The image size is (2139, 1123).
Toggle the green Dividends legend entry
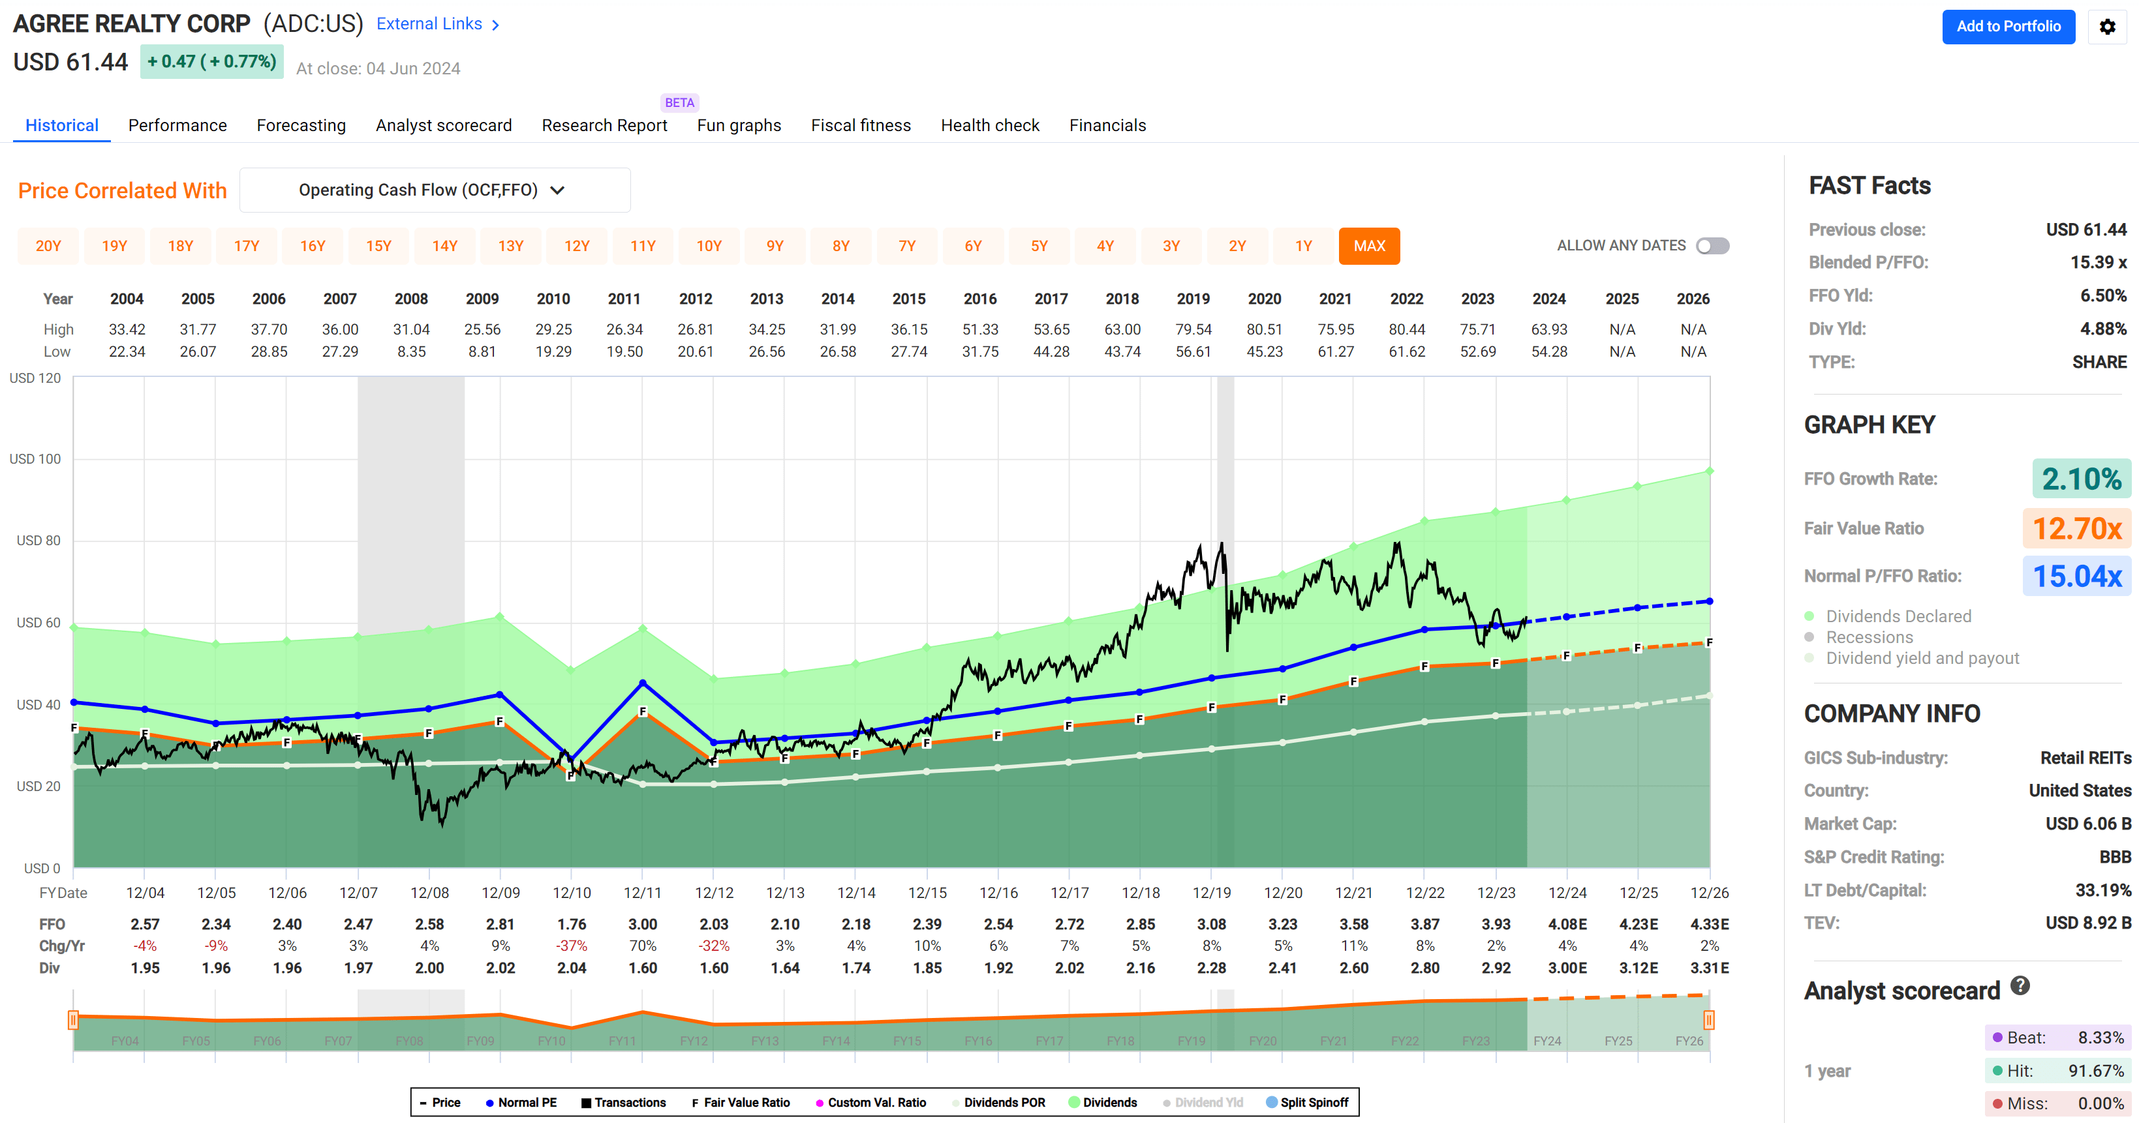pos(1102,1102)
